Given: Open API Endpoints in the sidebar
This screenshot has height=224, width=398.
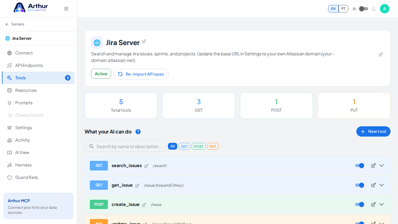Looking at the screenshot, I should pos(39,65).
